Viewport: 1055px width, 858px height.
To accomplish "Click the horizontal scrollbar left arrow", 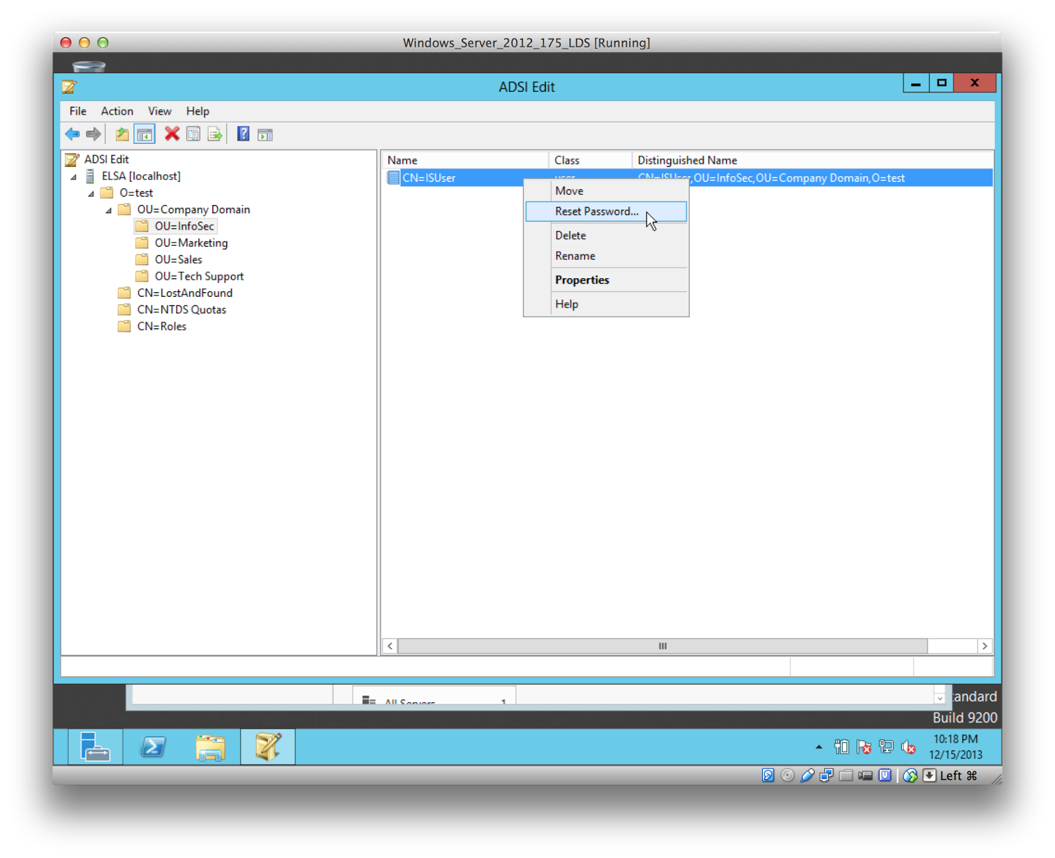I will [x=390, y=646].
